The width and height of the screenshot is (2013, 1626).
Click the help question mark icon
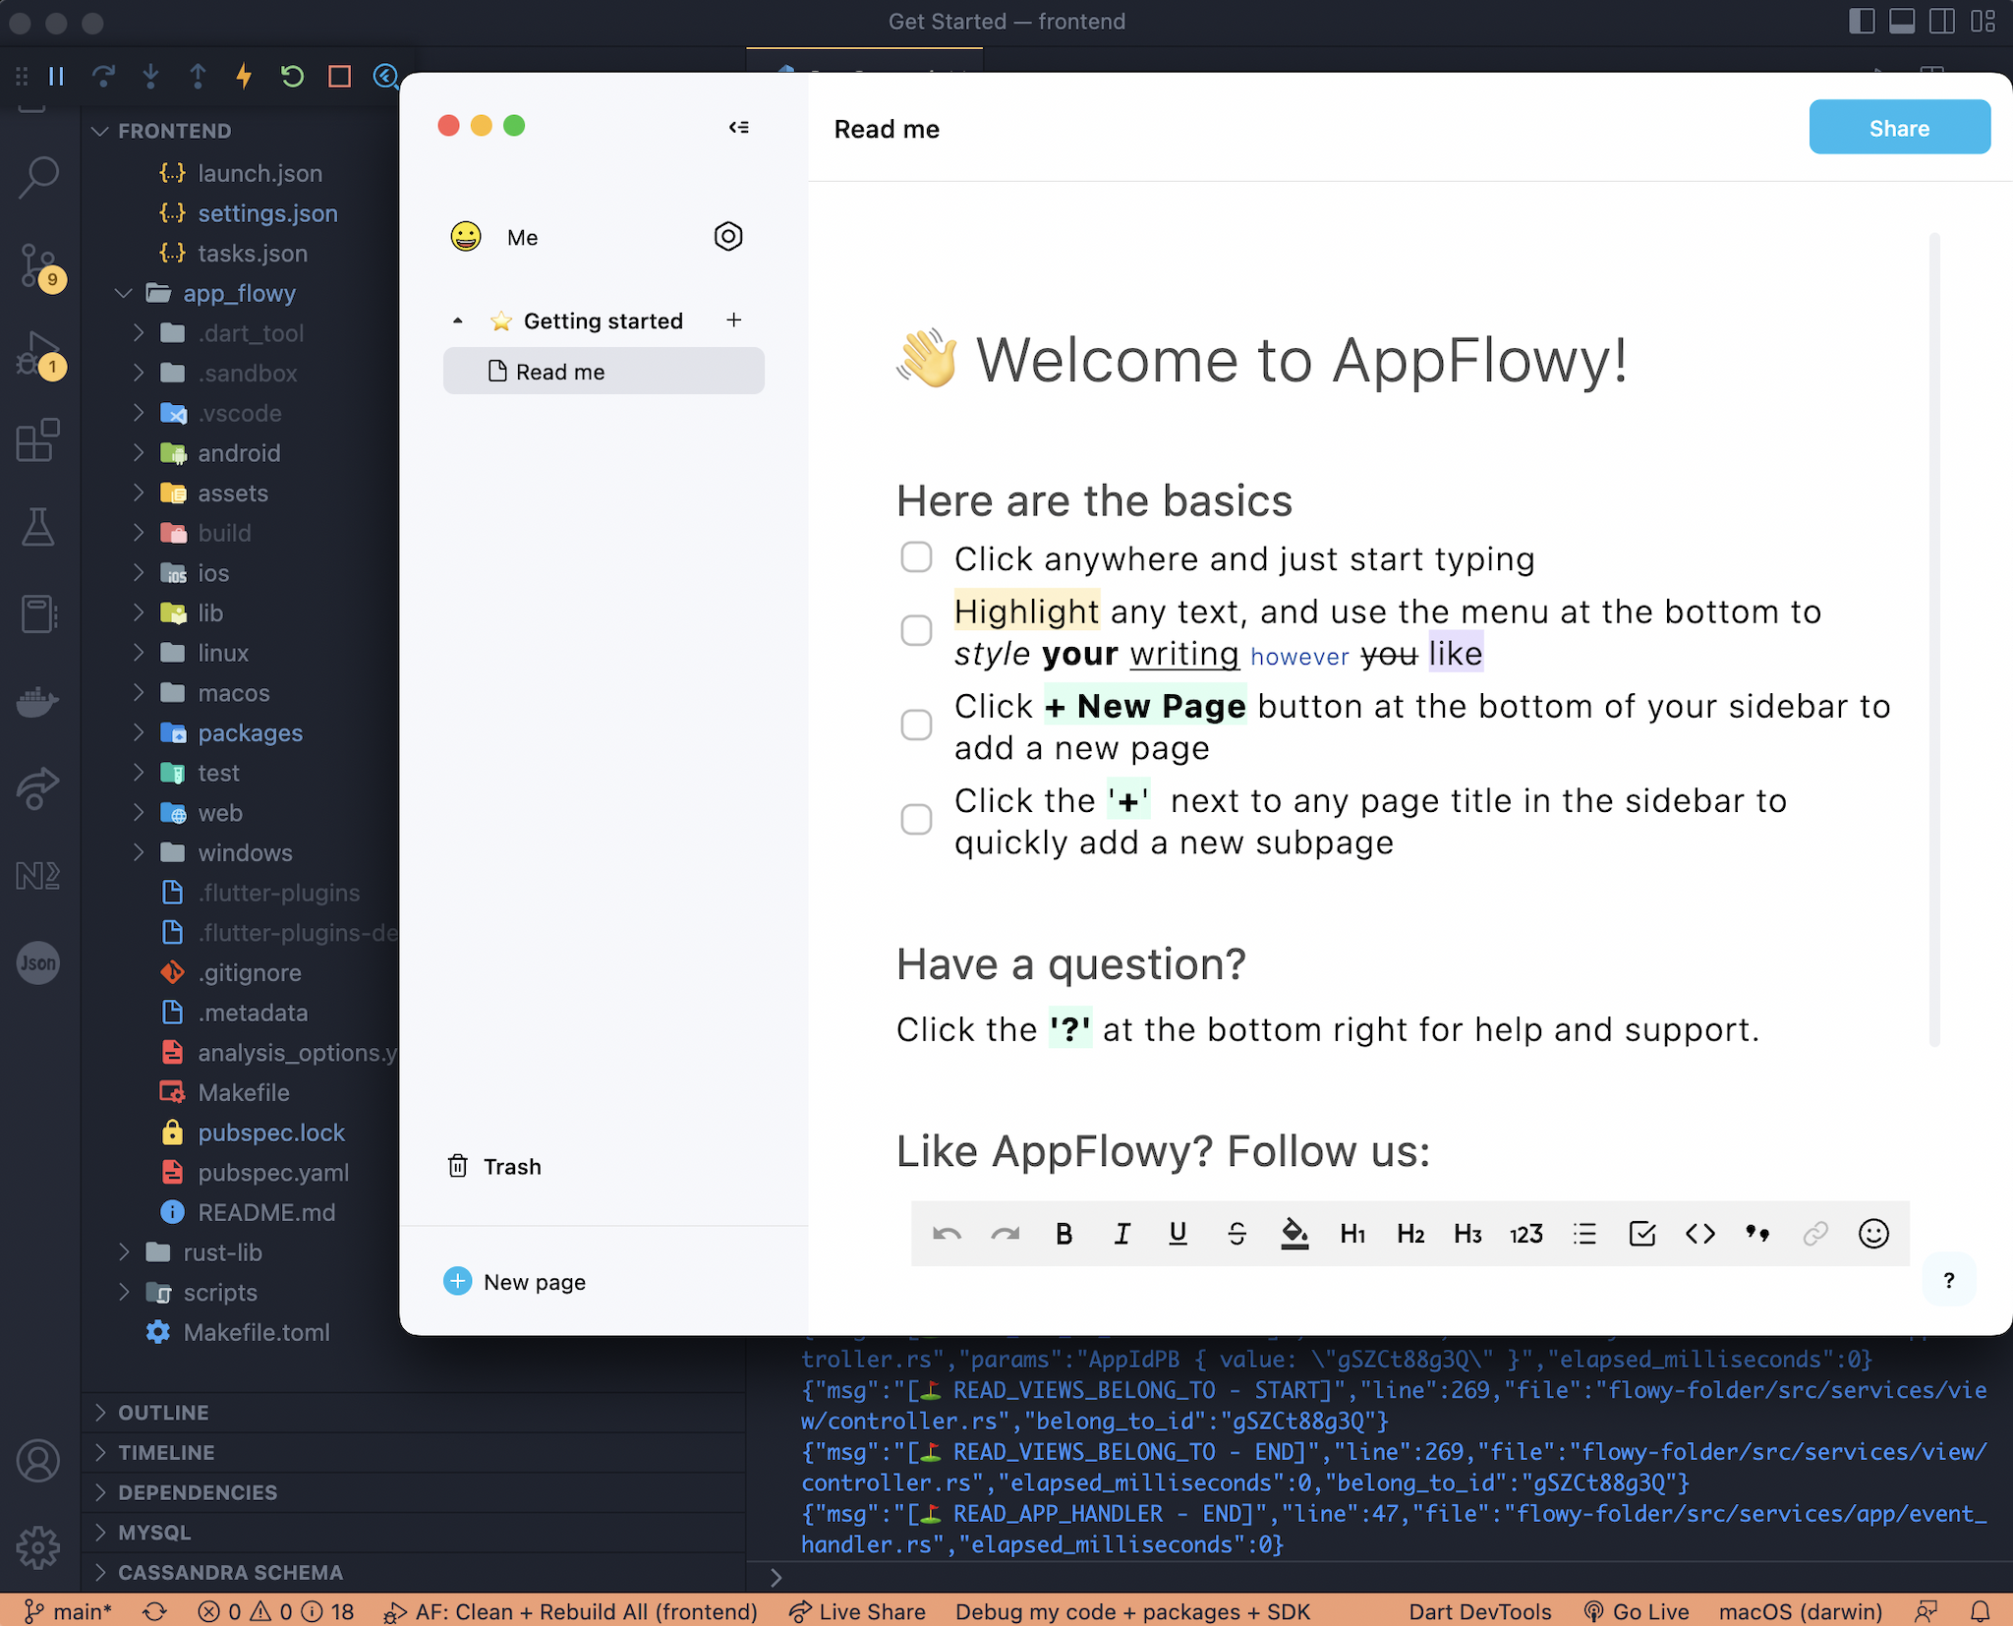[1948, 1279]
